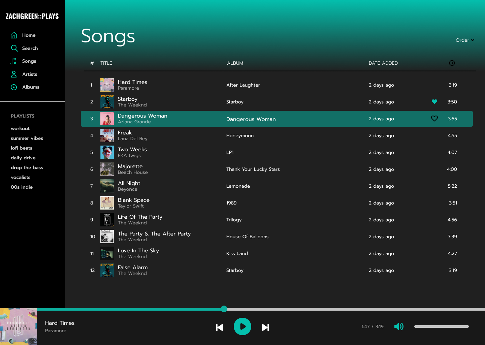This screenshot has width=485, height=345.
Task: Click the Honeymoon album name
Action: click(x=240, y=135)
